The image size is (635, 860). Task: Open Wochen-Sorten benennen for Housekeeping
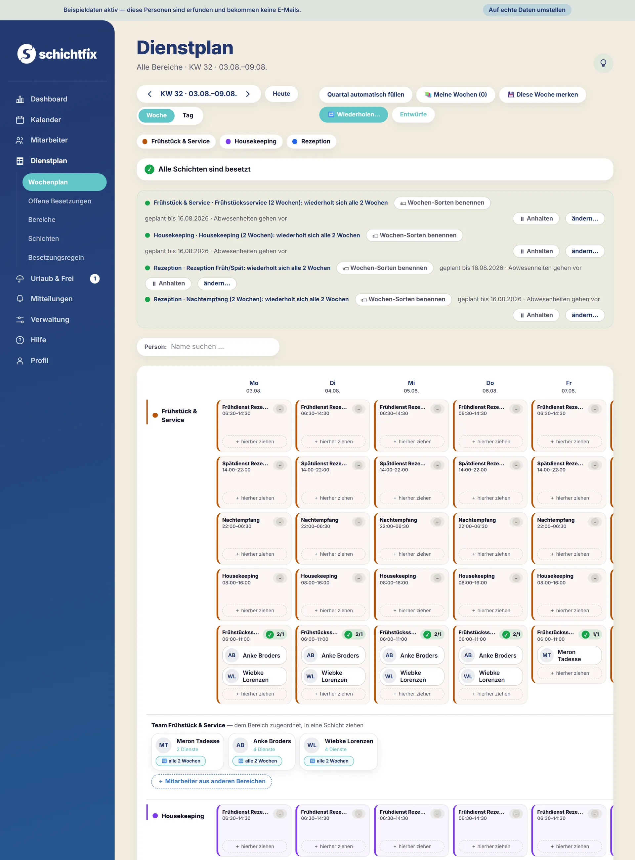[414, 236]
